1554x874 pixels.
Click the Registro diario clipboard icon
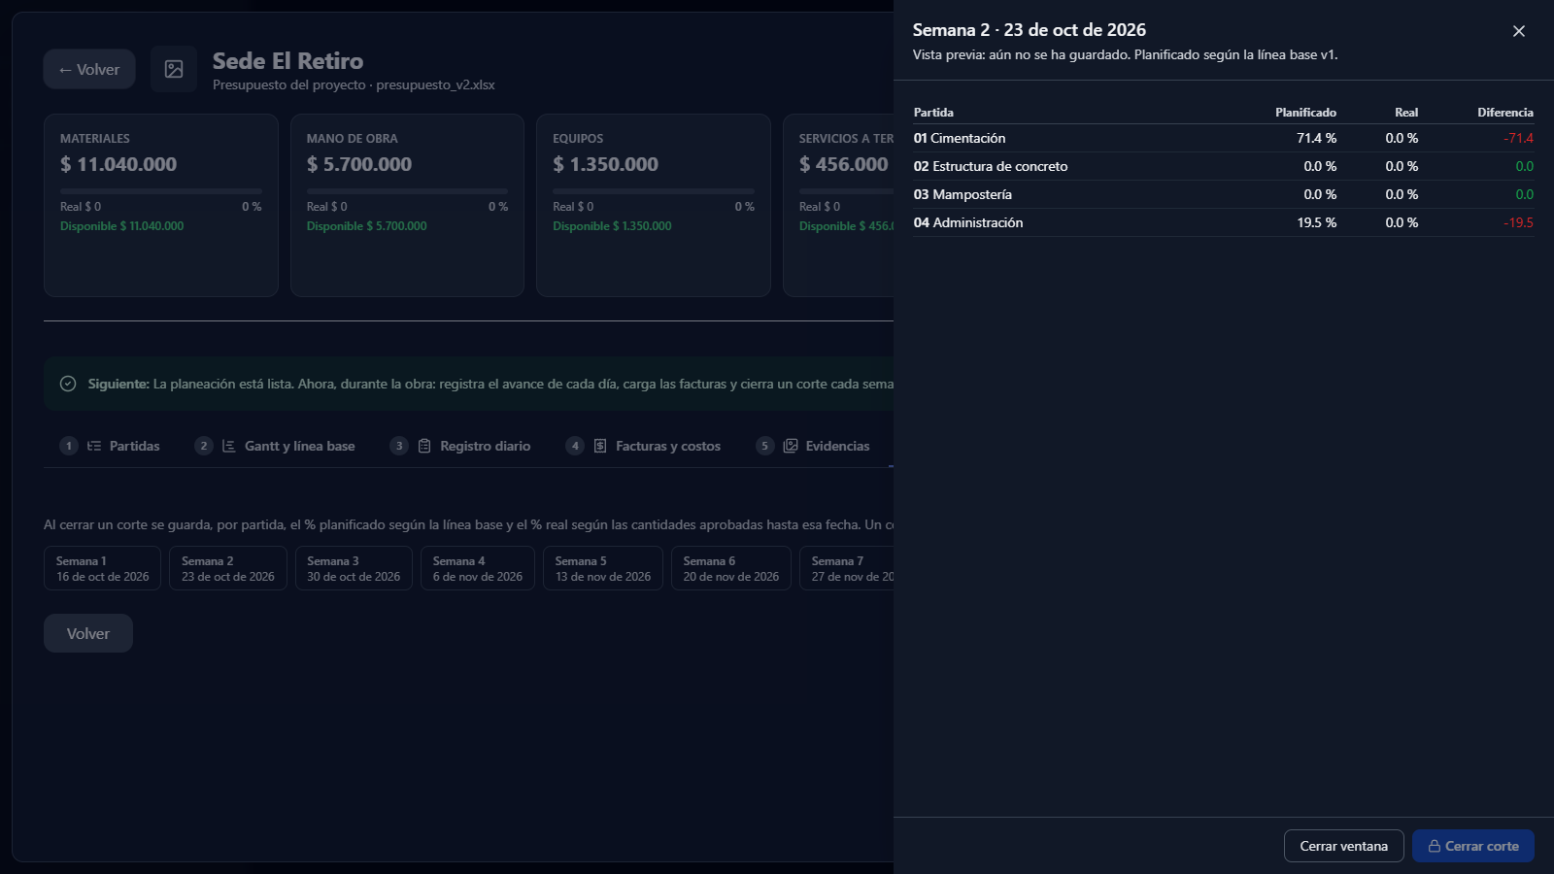(424, 446)
